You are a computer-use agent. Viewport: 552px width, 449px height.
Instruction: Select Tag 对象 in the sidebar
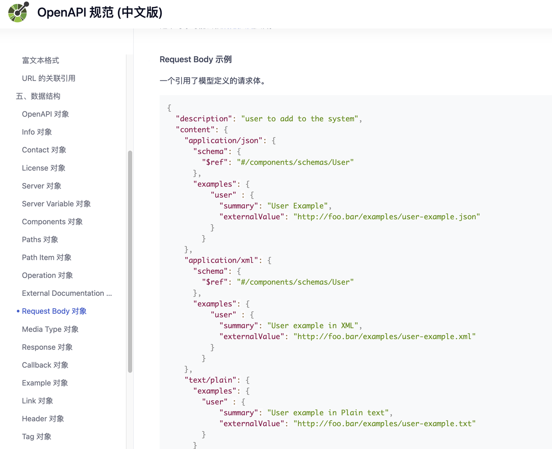click(36, 436)
